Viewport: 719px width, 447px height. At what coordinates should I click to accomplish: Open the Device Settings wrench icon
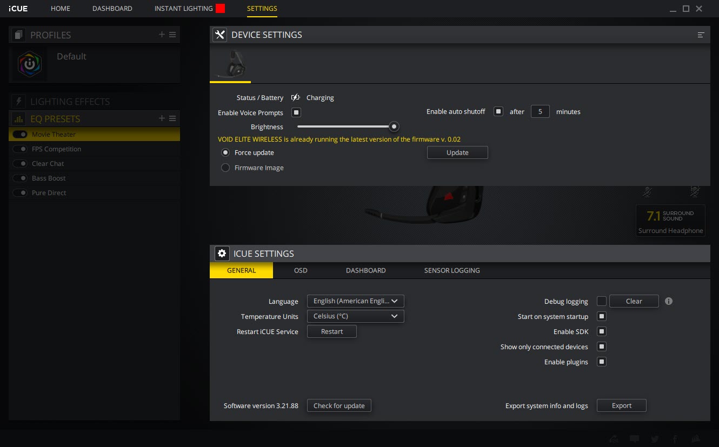[x=219, y=35]
